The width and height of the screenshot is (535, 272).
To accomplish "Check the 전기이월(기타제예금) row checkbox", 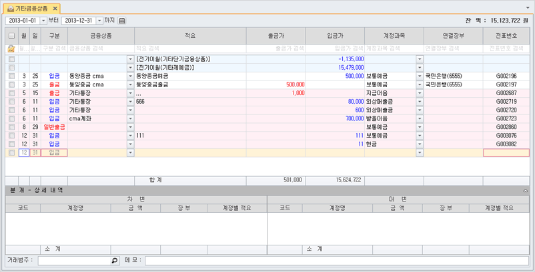I will 11,68.
